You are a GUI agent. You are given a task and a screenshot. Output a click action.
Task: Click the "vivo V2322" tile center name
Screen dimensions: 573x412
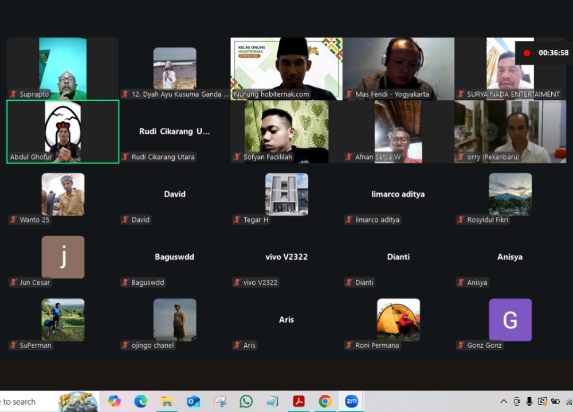tap(286, 257)
